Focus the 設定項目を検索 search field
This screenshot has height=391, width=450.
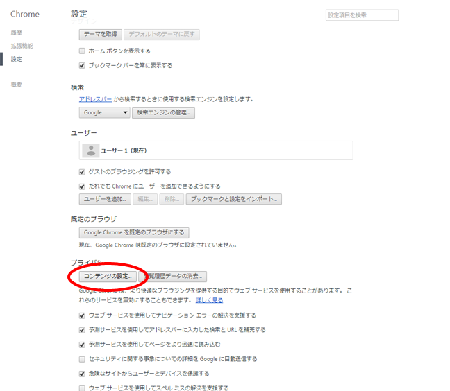coord(362,15)
